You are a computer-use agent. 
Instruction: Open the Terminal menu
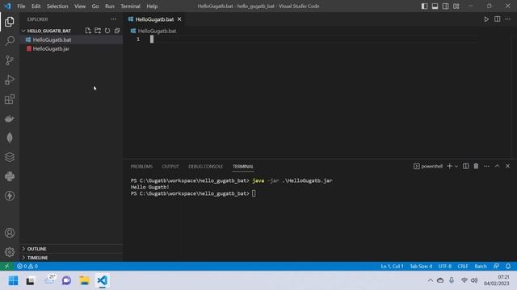(130, 6)
